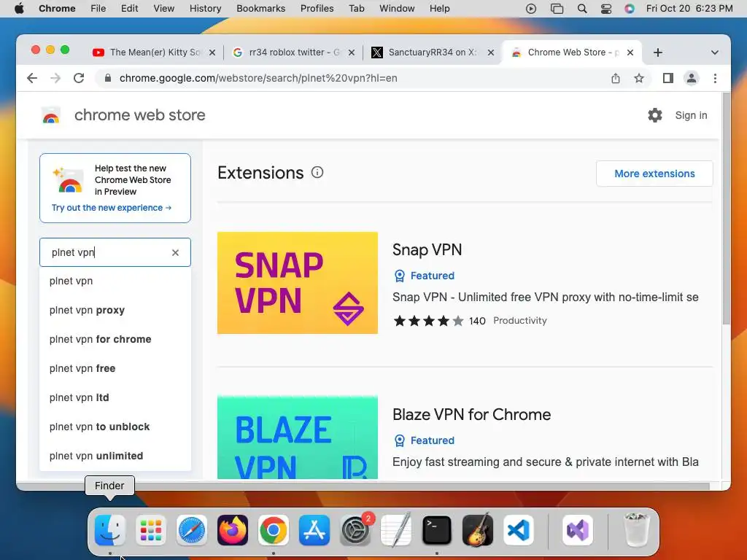Bookmark this page with the star icon
Viewport: 747px width, 560px height.
point(639,78)
